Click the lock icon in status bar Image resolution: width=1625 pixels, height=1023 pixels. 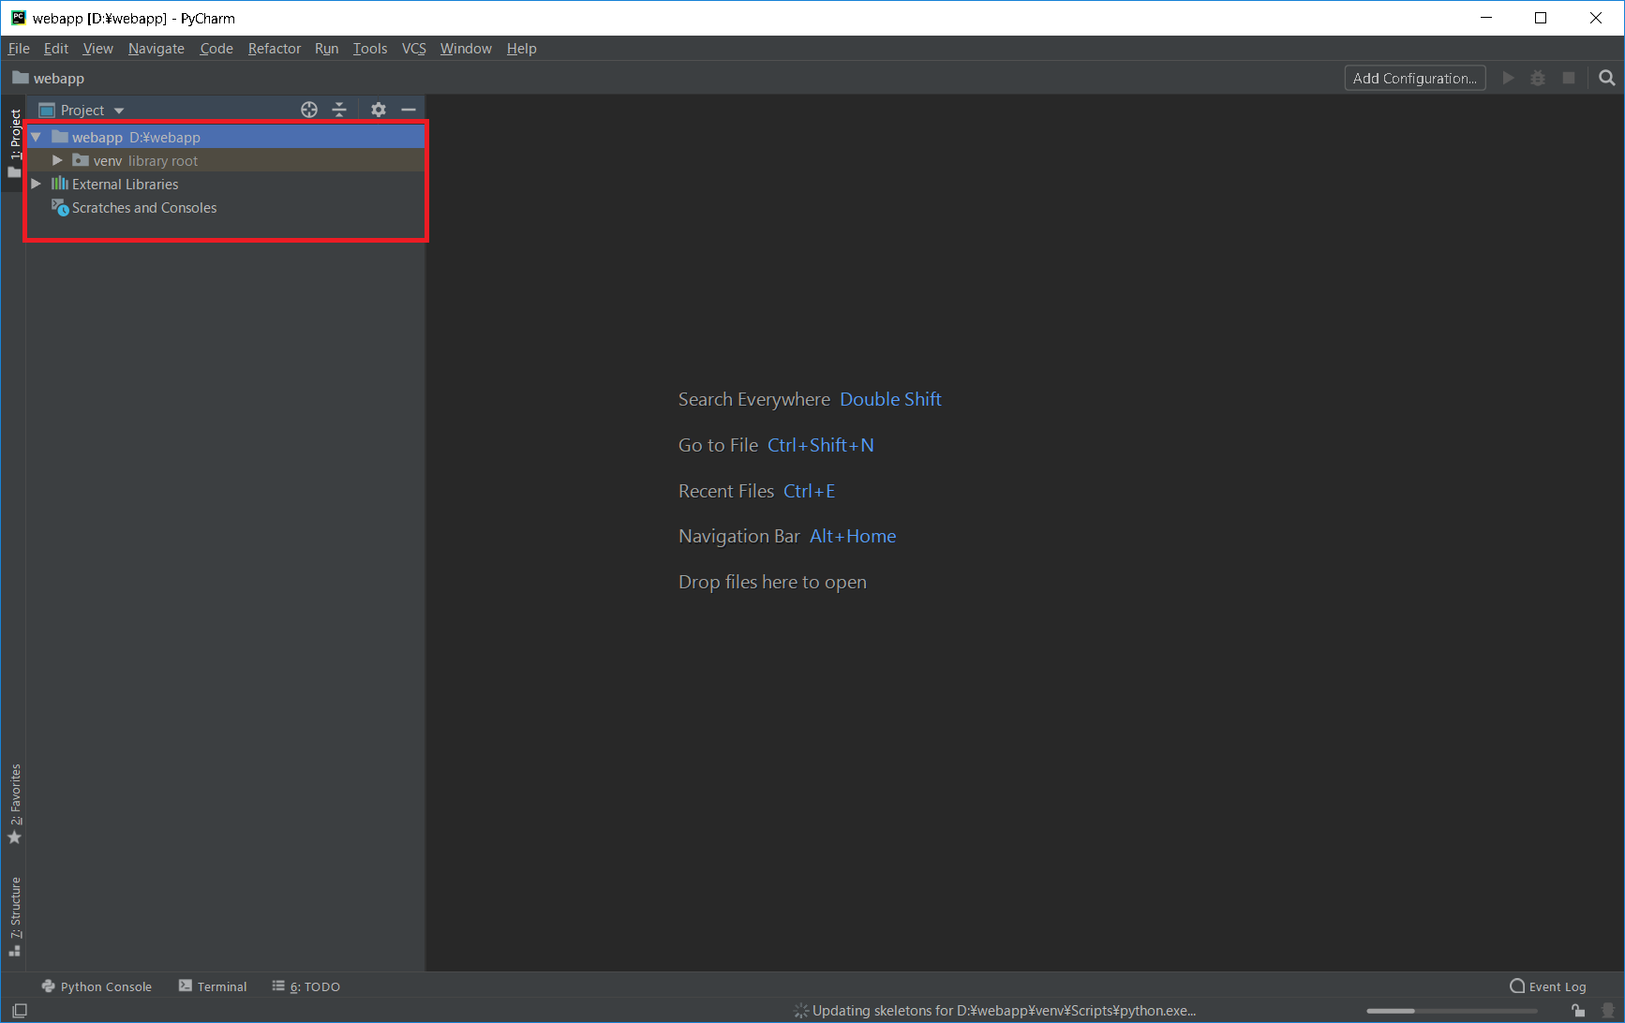click(x=1579, y=1010)
